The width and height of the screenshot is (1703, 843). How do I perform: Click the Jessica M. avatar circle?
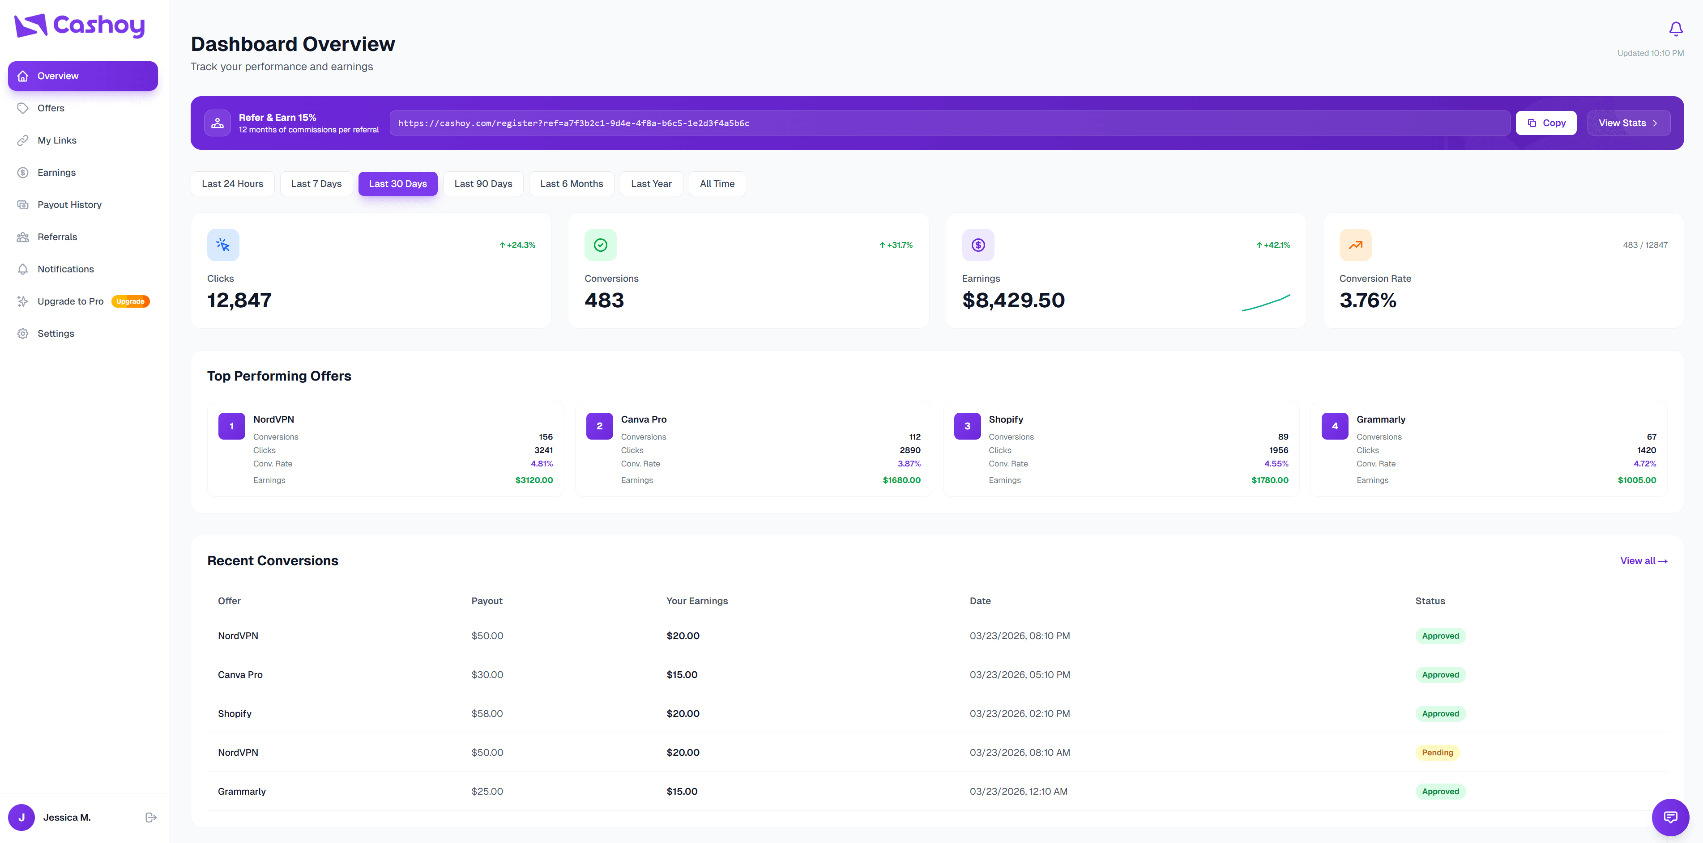21,817
